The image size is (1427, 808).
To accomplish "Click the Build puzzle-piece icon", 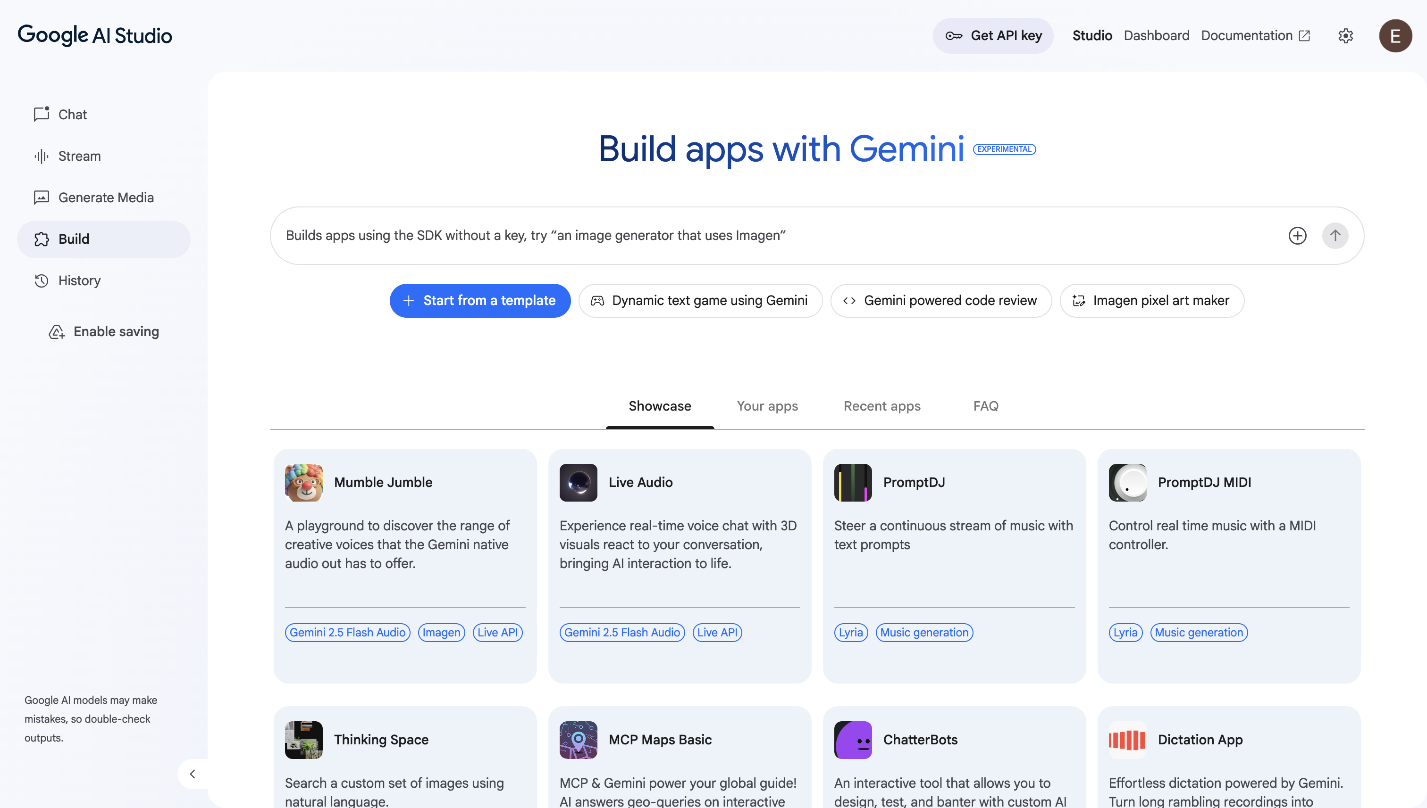I will point(42,239).
